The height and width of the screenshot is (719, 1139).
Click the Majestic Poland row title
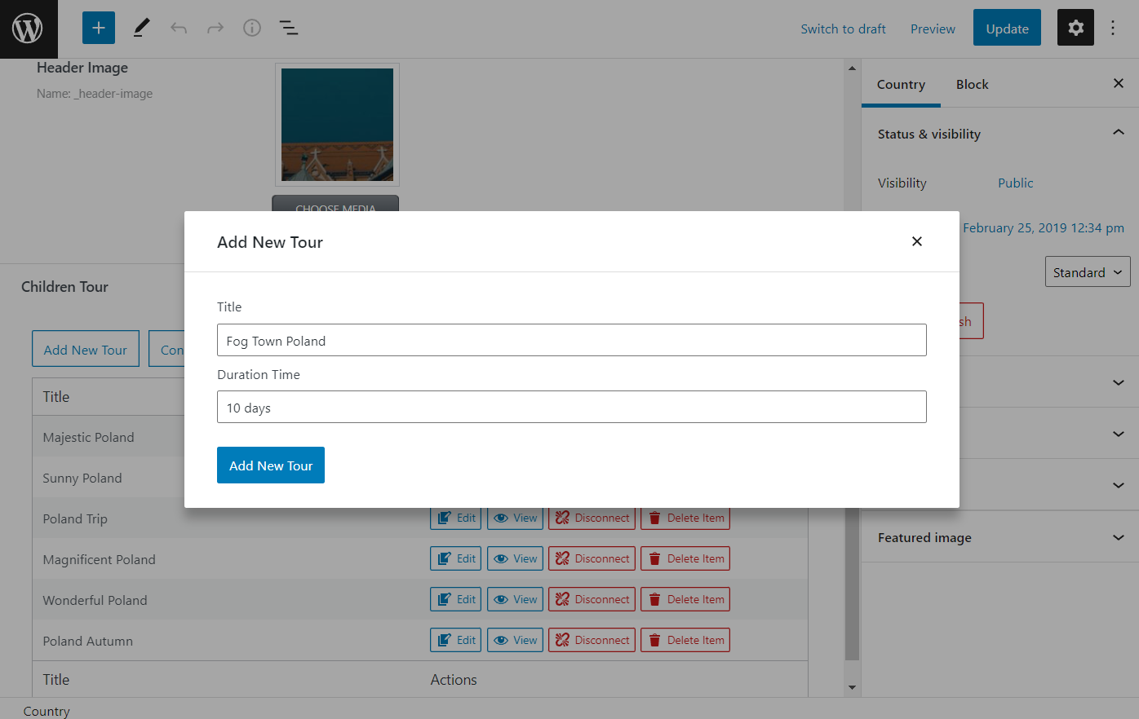(88, 437)
